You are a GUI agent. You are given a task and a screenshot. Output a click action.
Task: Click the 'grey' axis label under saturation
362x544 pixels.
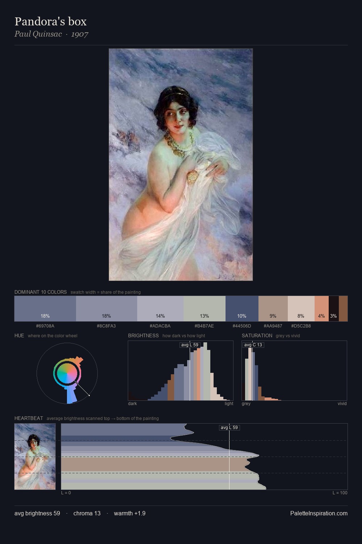click(246, 404)
